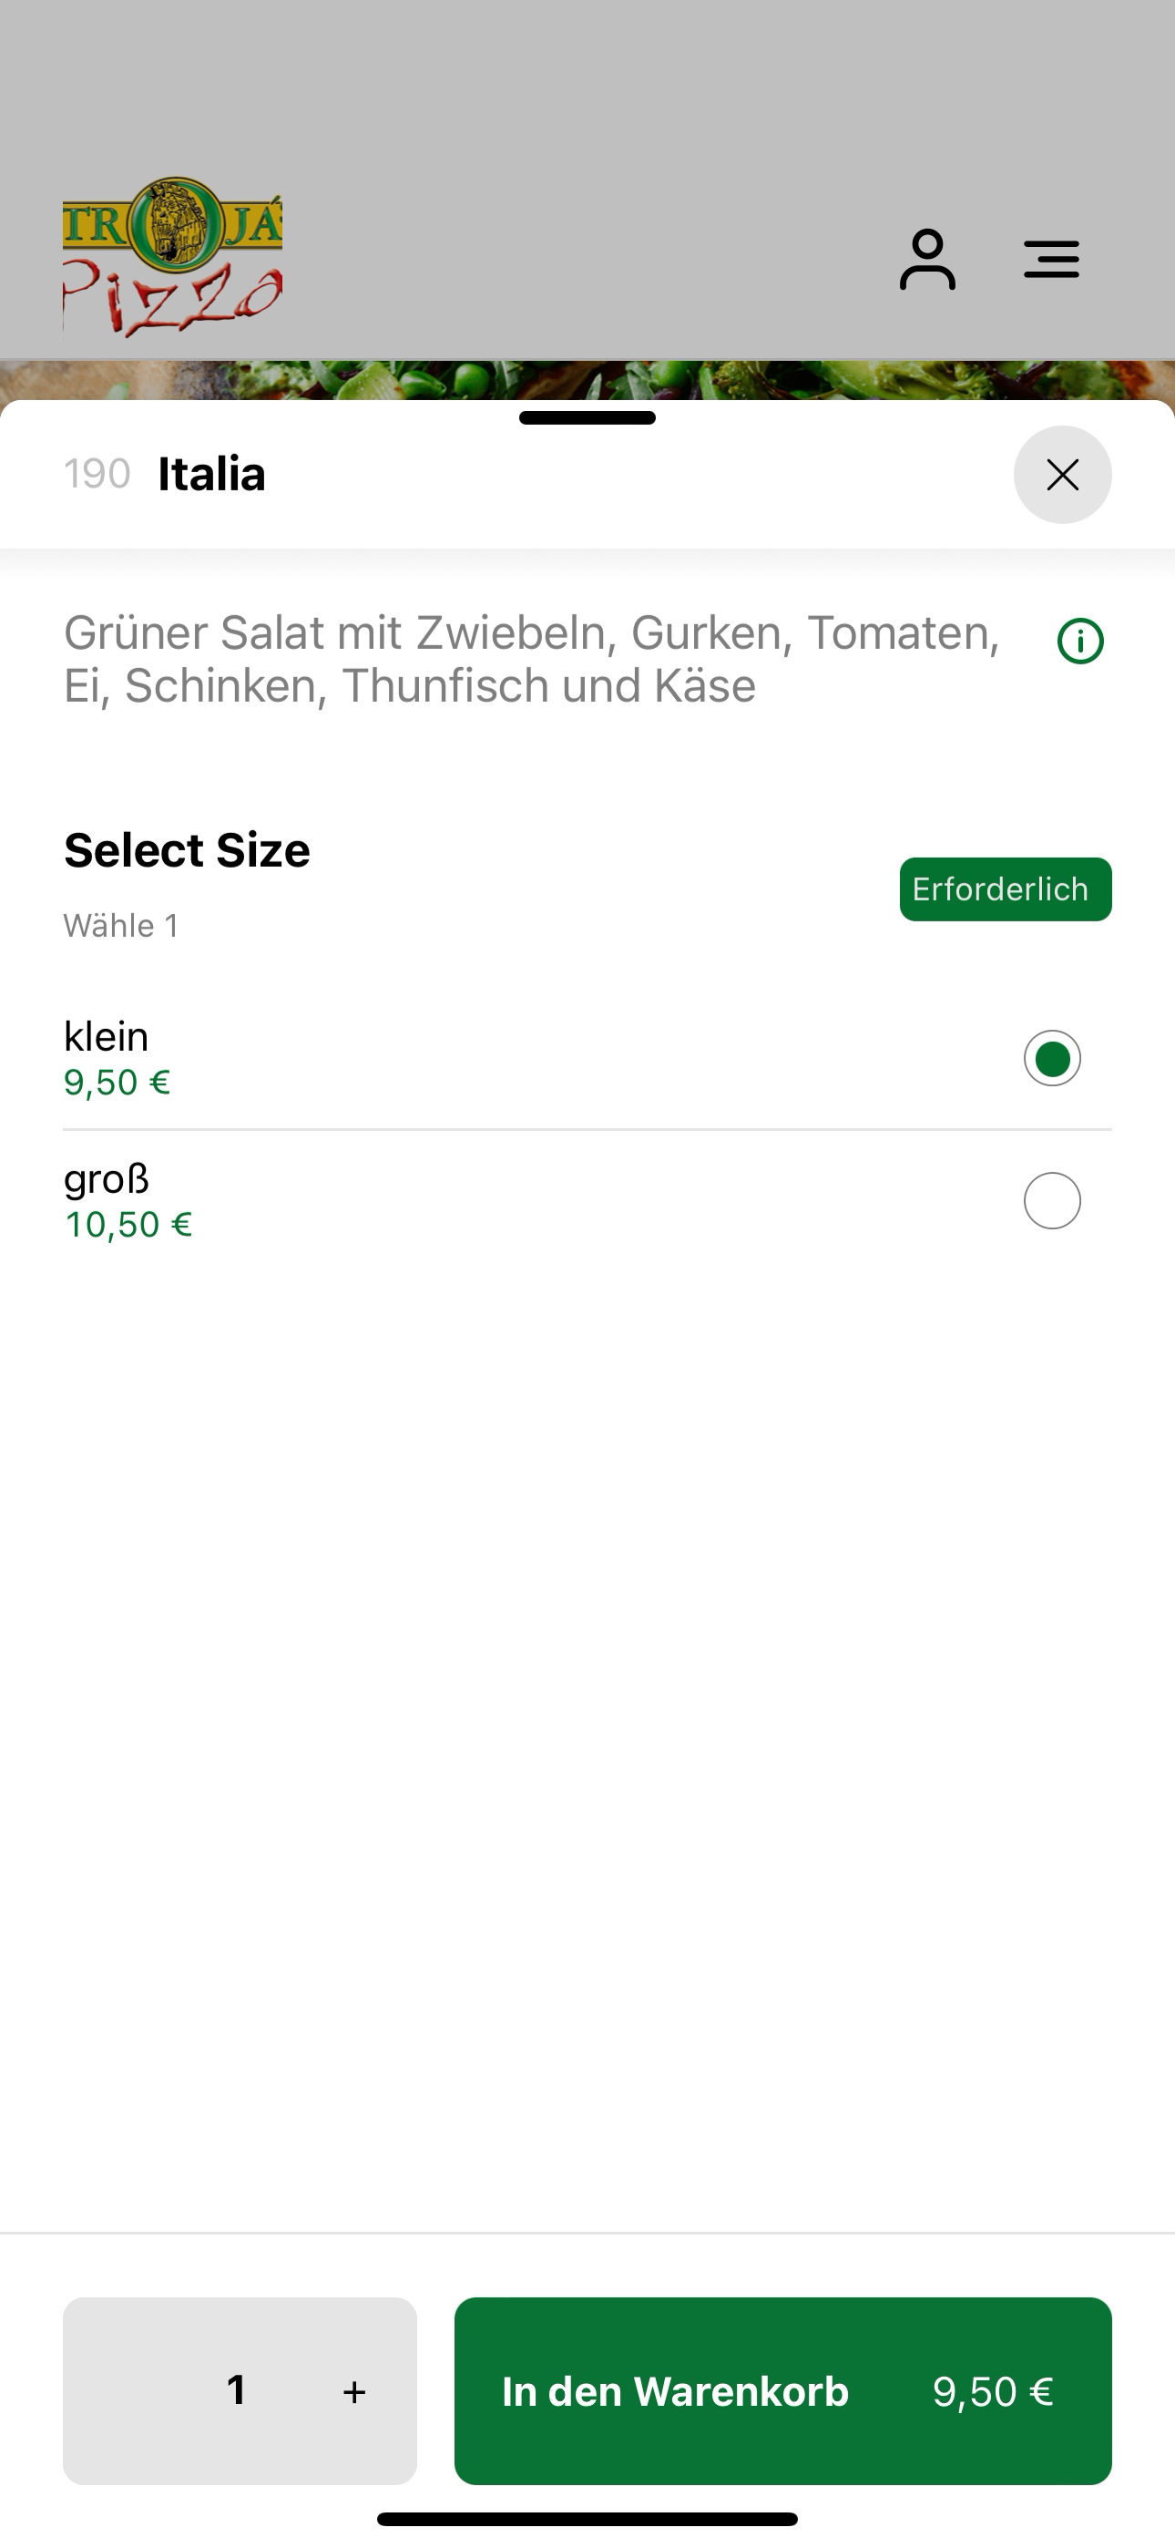1175x2548 pixels.
Task: Show allergen info for Italia salad
Action: click(1080, 641)
